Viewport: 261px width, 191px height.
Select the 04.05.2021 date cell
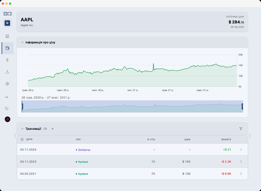coord(28,174)
